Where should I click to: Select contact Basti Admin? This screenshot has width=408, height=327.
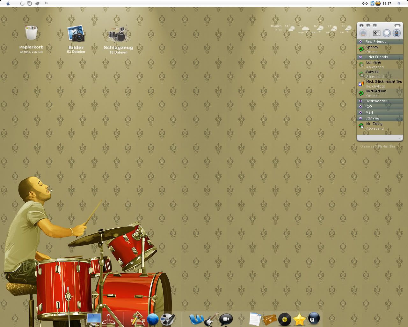coord(380,93)
